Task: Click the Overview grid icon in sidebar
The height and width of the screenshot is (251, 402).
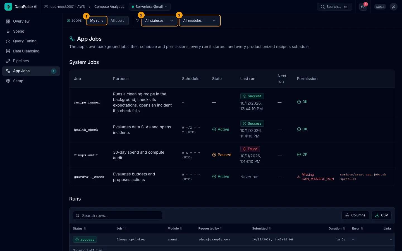Action: (8, 21)
